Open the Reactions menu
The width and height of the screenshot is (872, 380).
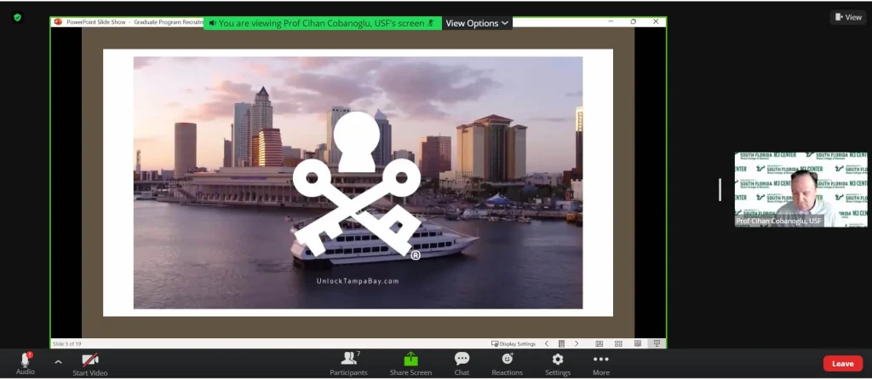point(508,364)
